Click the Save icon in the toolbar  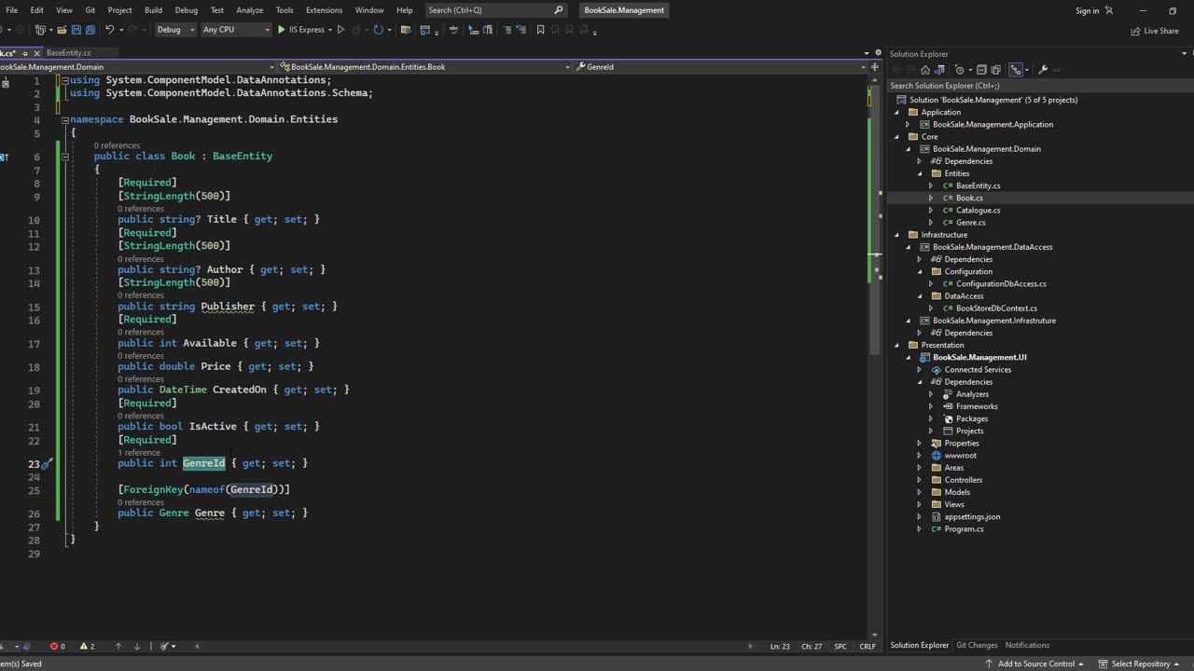coord(76,30)
